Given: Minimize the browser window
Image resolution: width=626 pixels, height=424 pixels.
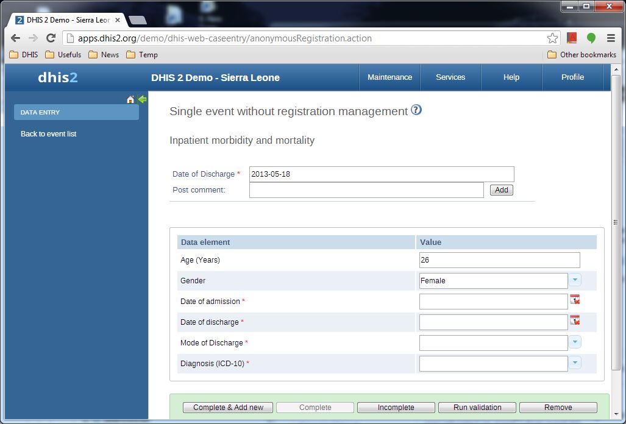Looking at the screenshot, I should tap(570, 6).
